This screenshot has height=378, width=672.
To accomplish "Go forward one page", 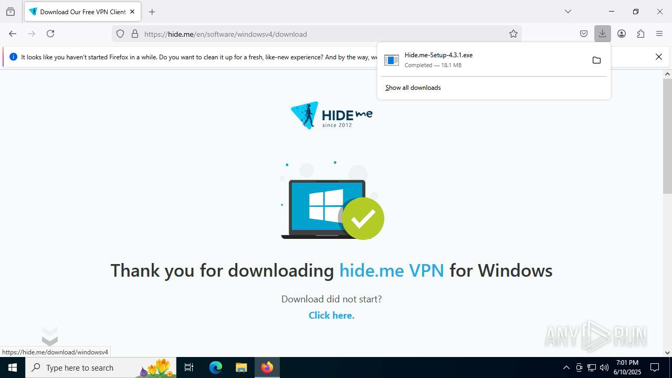I will point(31,34).
